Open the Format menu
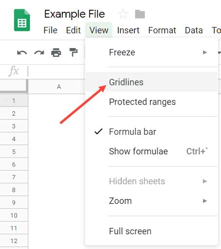 [162, 30]
